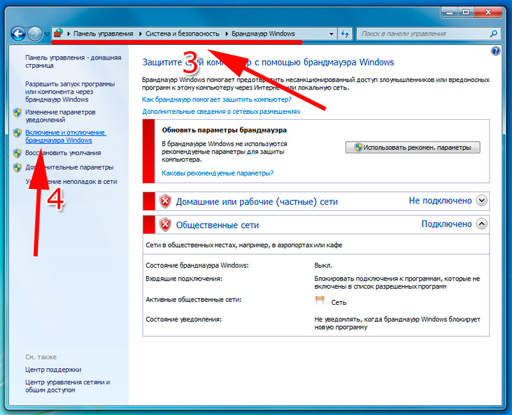The height and width of the screenshot is (415, 512).
Task: Click shield icon beside 'Дополнительные параметры'
Action: 17,168
